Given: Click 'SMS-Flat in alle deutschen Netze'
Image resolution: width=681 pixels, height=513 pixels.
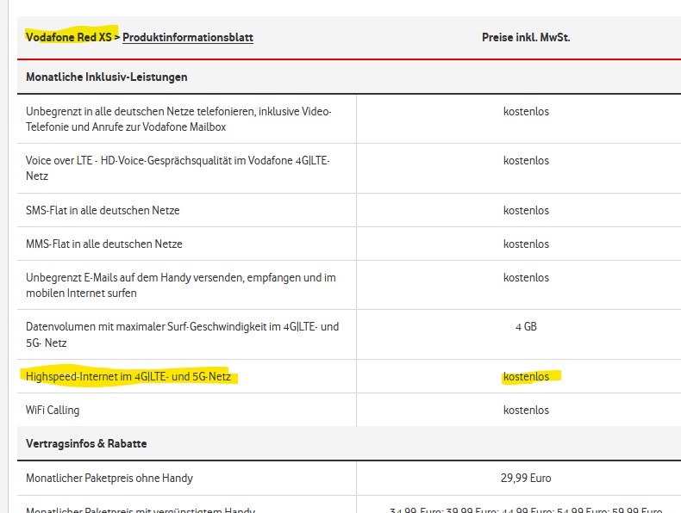Looking at the screenshot, I should click(x=103, y=210).
